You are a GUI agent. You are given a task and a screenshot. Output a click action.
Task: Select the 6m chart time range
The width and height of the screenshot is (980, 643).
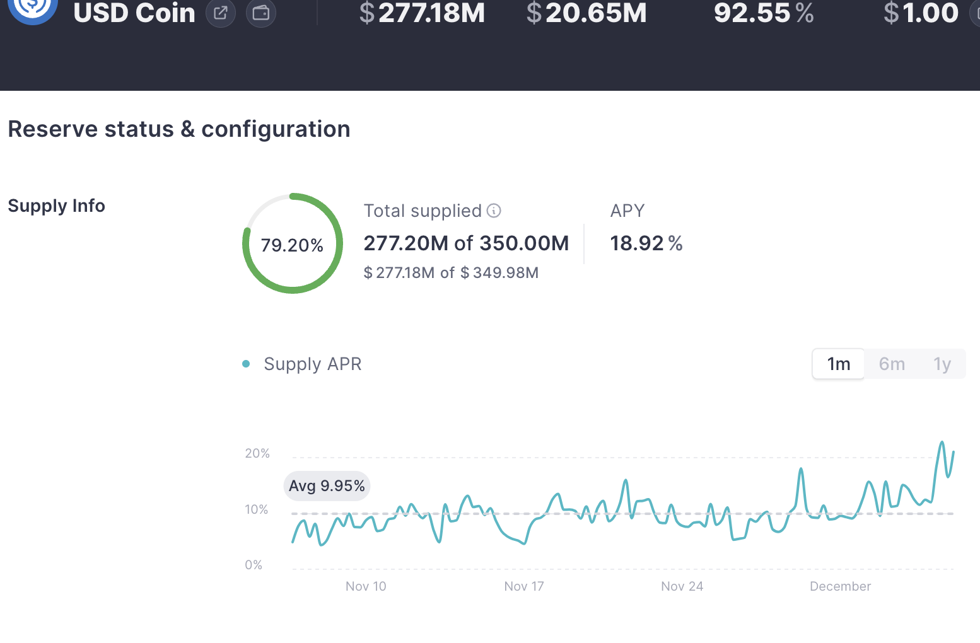892,364
